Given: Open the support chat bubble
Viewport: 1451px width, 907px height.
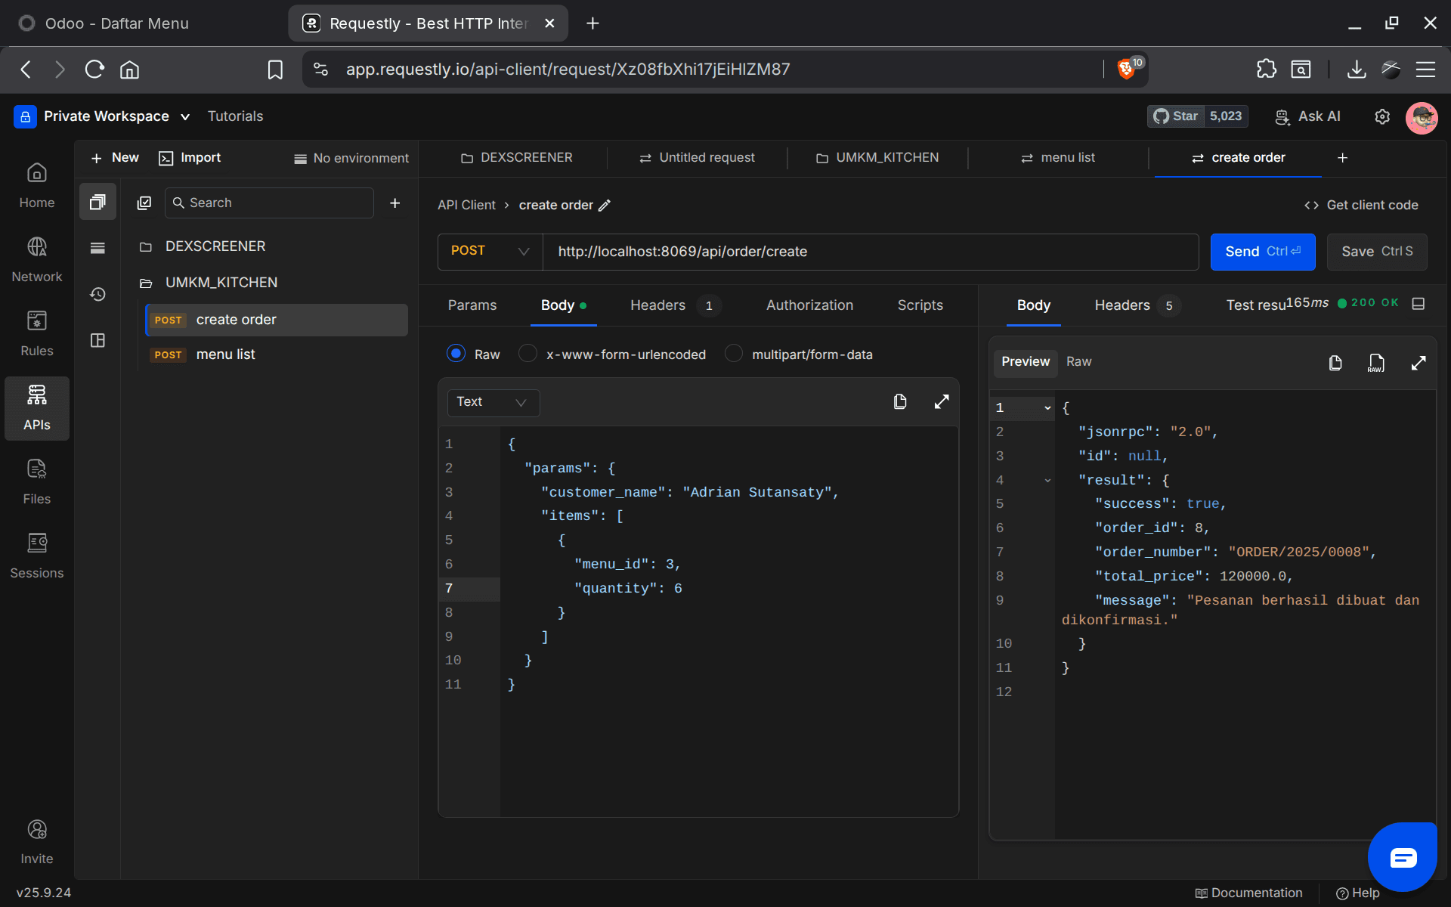Looking at the screenshot, I should tap(1403, 857).
